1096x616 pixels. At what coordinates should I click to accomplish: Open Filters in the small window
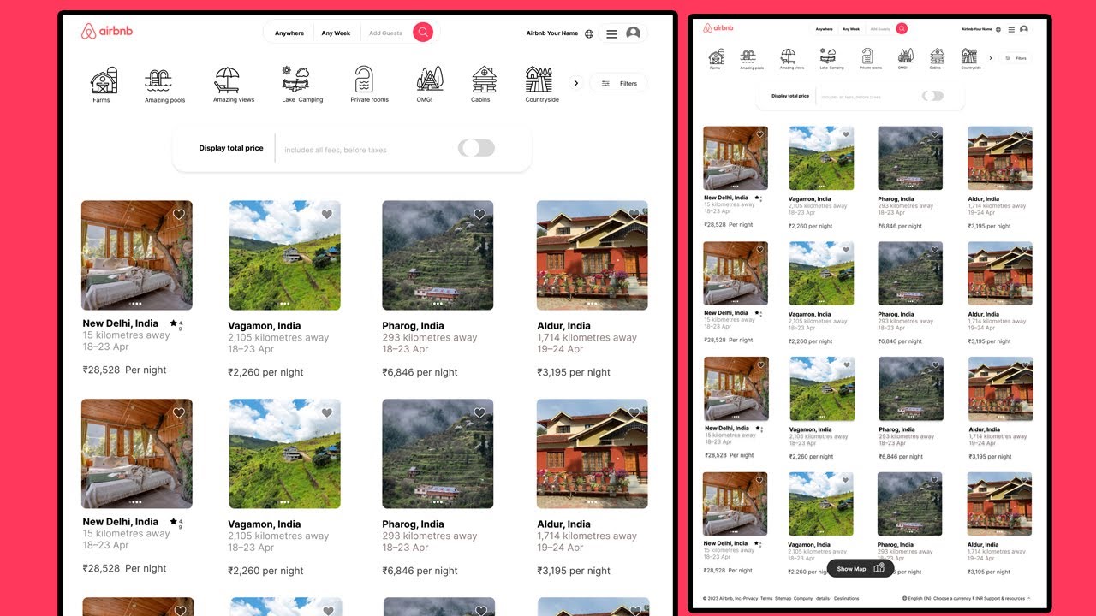(x=1016, y=58)
